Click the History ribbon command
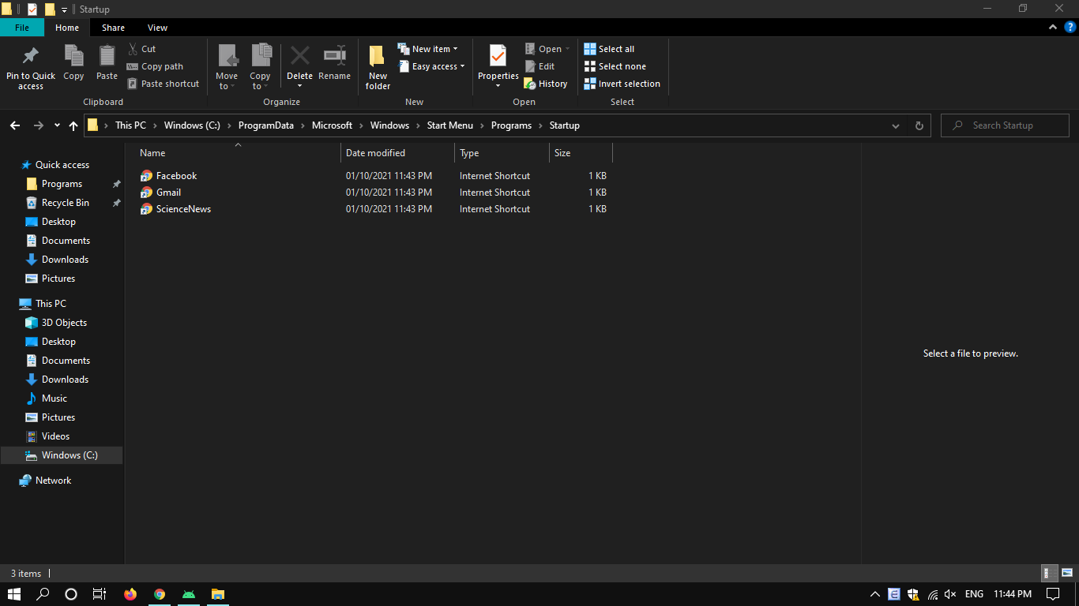The width and height of the screenshot is (1079, 606). click(x=546, y=84)
